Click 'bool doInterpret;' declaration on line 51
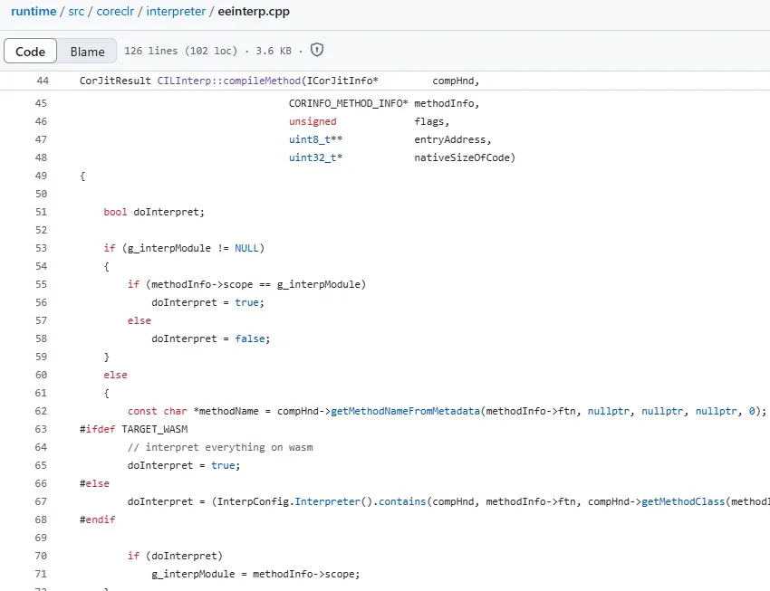Image resolution: width=770 pixels, height=591 pixels. [154, 212]
